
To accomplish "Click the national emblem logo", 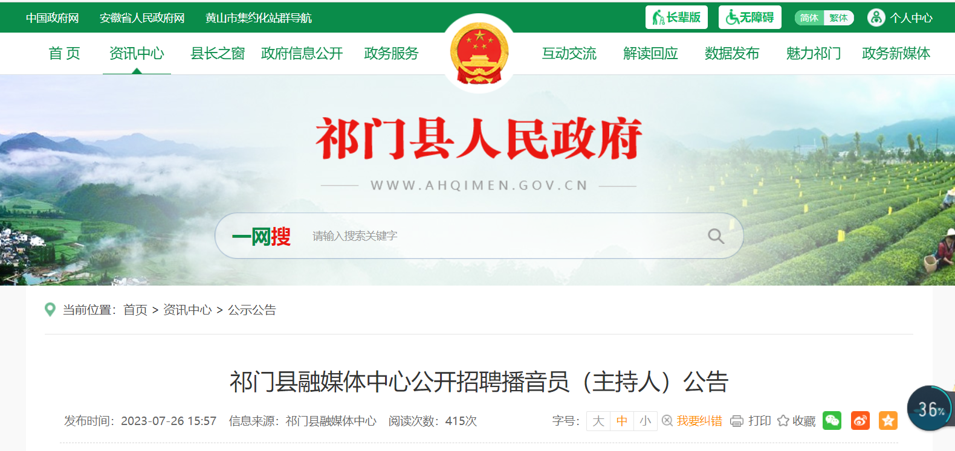I will click(479, 54).
